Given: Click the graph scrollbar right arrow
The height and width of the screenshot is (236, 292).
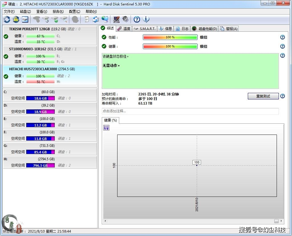Looking at the screenshot, I should (x=281, y=221).
